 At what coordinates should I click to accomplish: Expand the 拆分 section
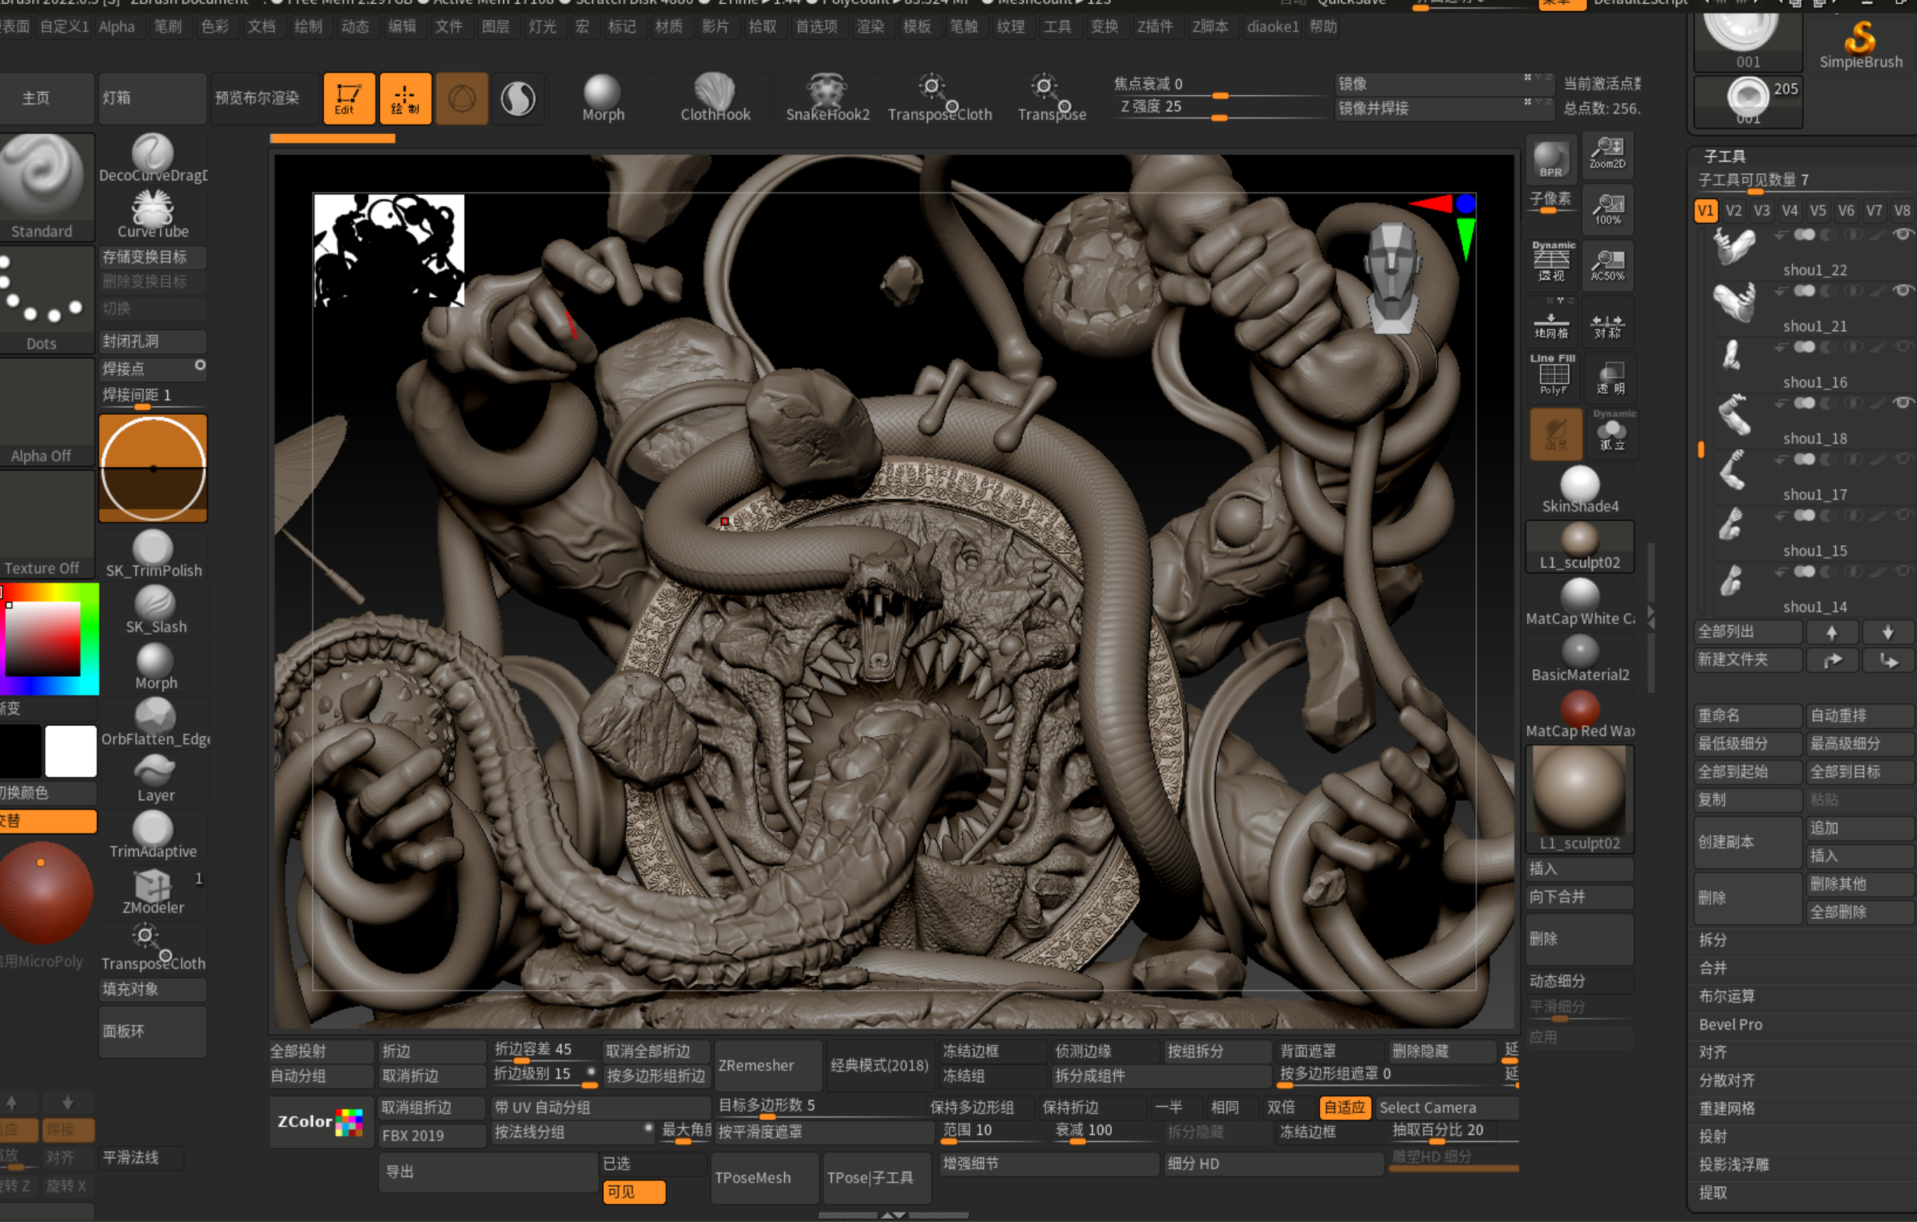tap(1713, 940)
